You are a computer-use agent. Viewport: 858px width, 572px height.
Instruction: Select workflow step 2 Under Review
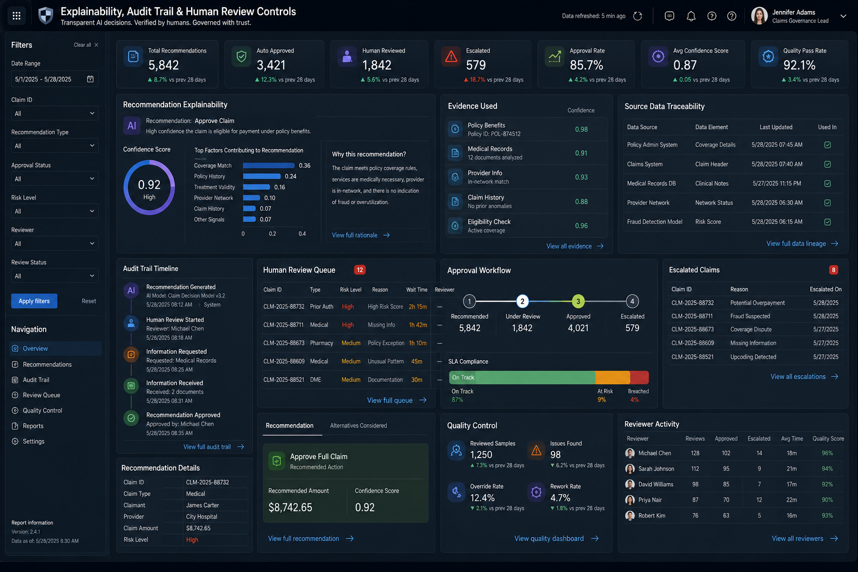click(522, 301)
